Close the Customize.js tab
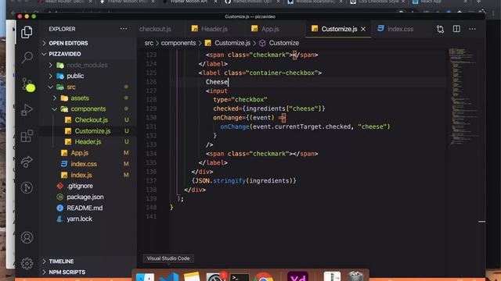The image size is (501, 281). (363, 29)
